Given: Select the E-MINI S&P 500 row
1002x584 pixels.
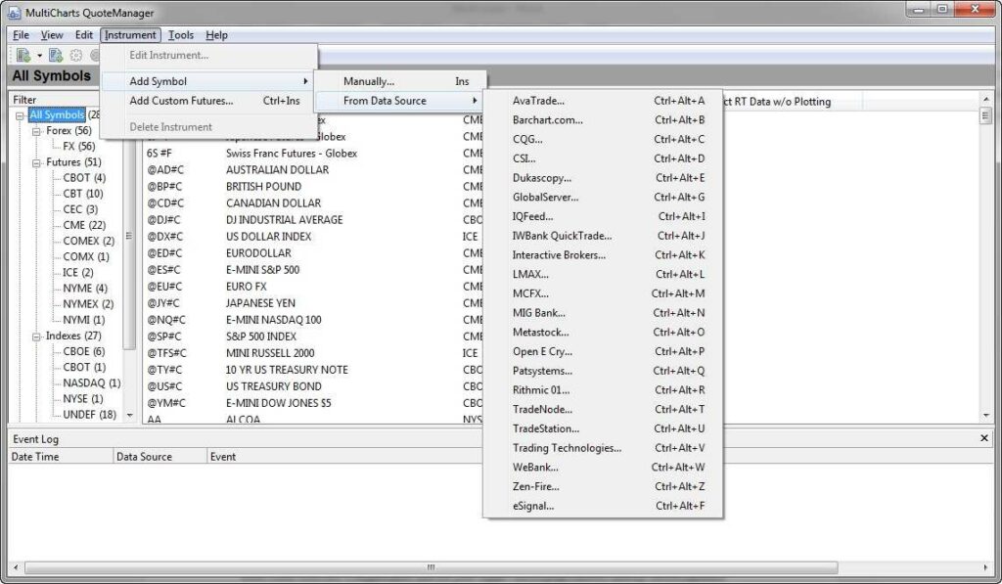Looking at the screenshot, I should pyautogui.click(x=262, y=270).
